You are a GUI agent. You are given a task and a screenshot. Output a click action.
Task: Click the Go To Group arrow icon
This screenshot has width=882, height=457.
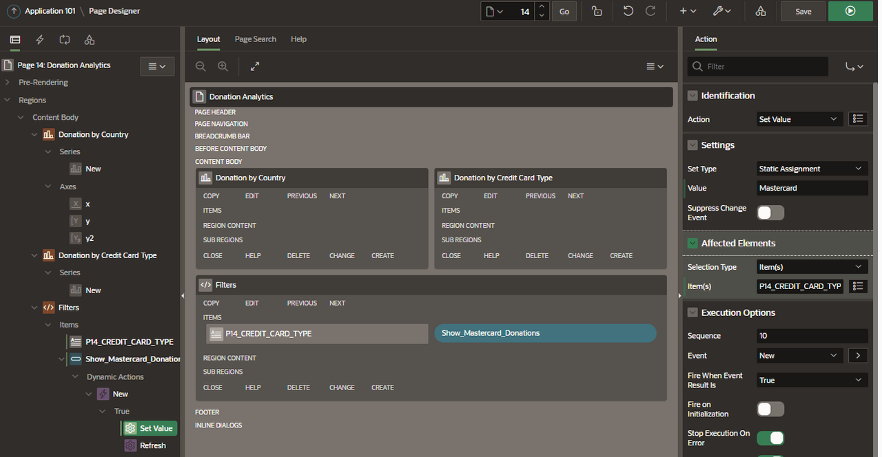(x=854, y=66)
